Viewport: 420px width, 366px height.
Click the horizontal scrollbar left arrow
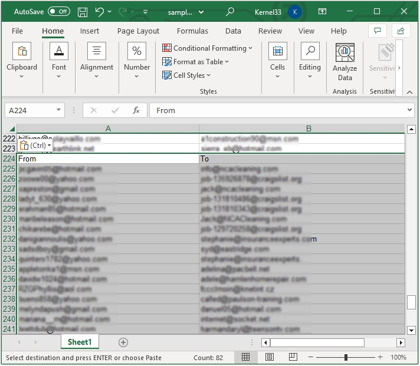(x=265, y=342)
